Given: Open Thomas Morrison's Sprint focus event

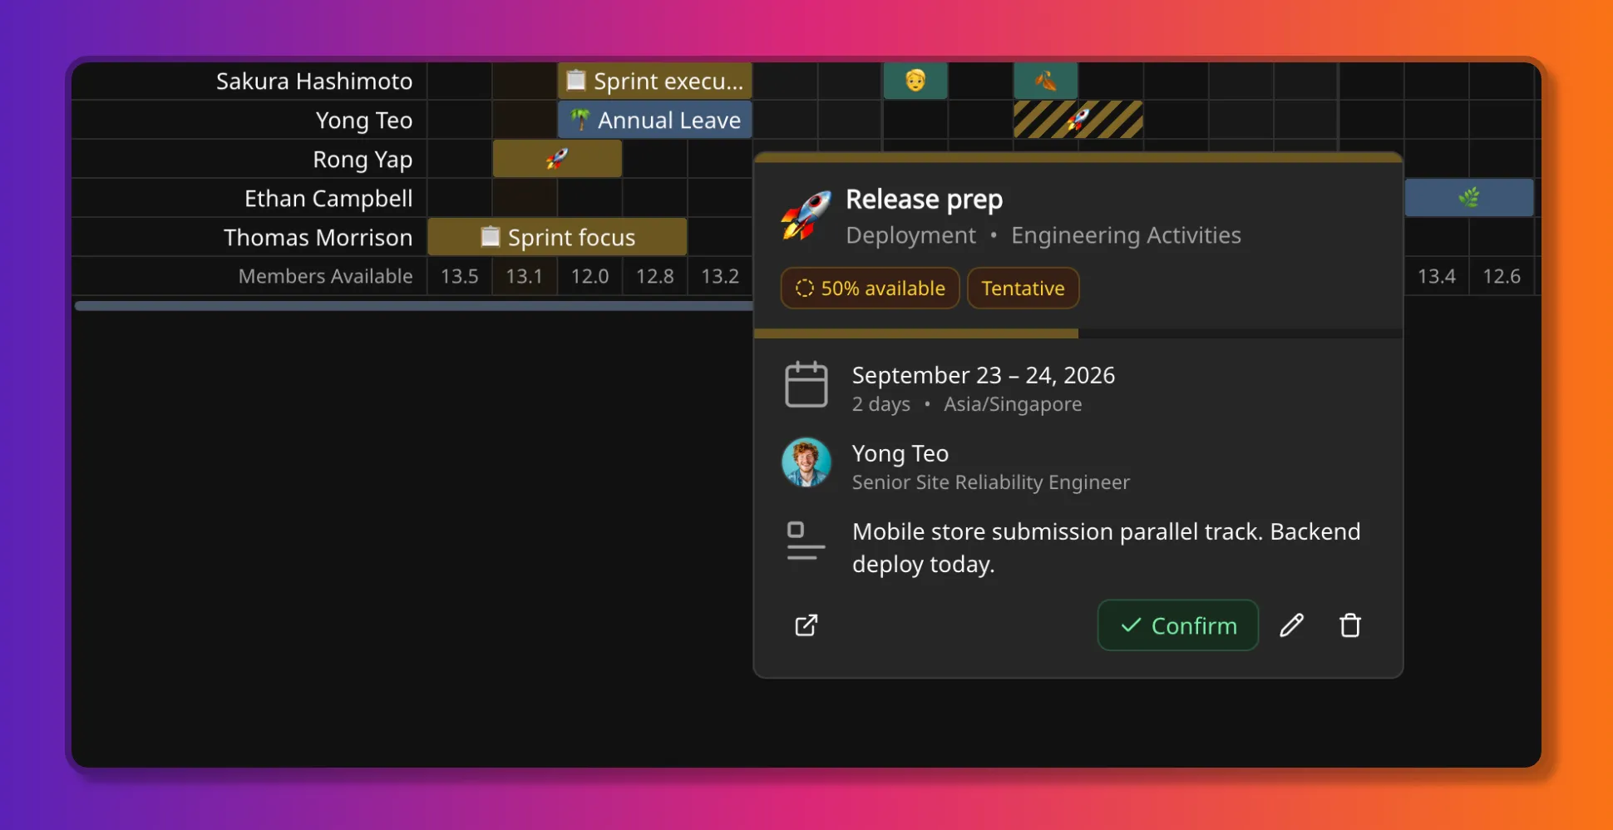Looking at the screenshot, I should click(557, 237).
